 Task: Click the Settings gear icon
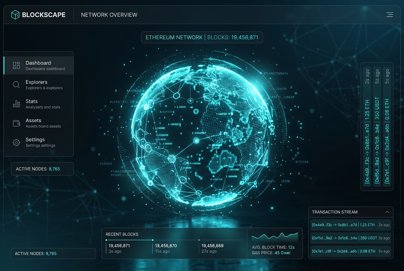[16, 142]
